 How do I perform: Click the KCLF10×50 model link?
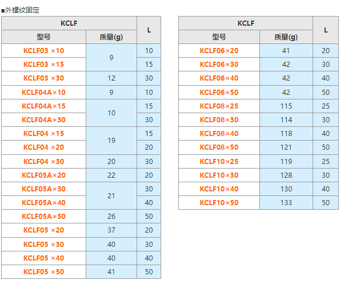(219, 202)
